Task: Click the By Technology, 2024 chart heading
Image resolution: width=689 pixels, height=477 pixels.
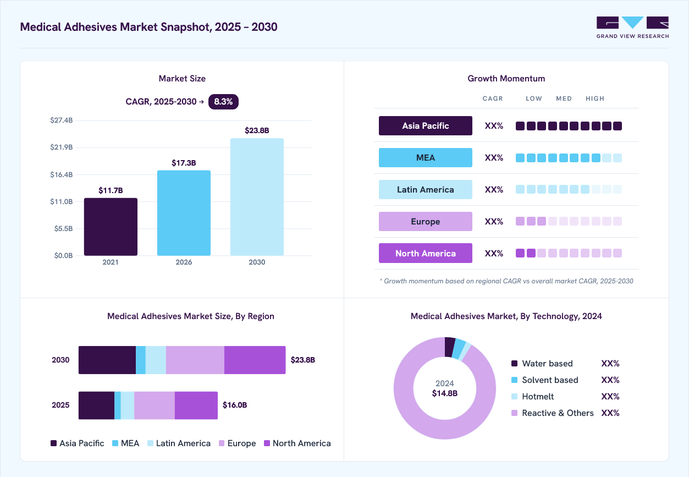Action: pos(506,316)
